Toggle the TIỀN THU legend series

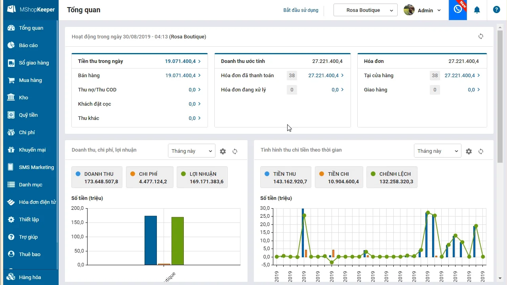tap(286, 177)
